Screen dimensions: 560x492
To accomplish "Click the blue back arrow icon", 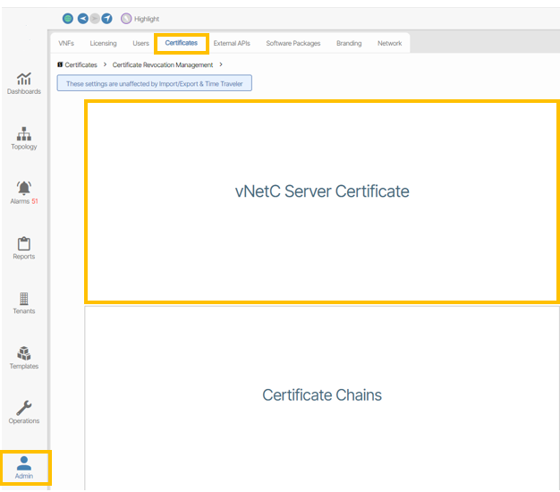I will coord(83,19).
